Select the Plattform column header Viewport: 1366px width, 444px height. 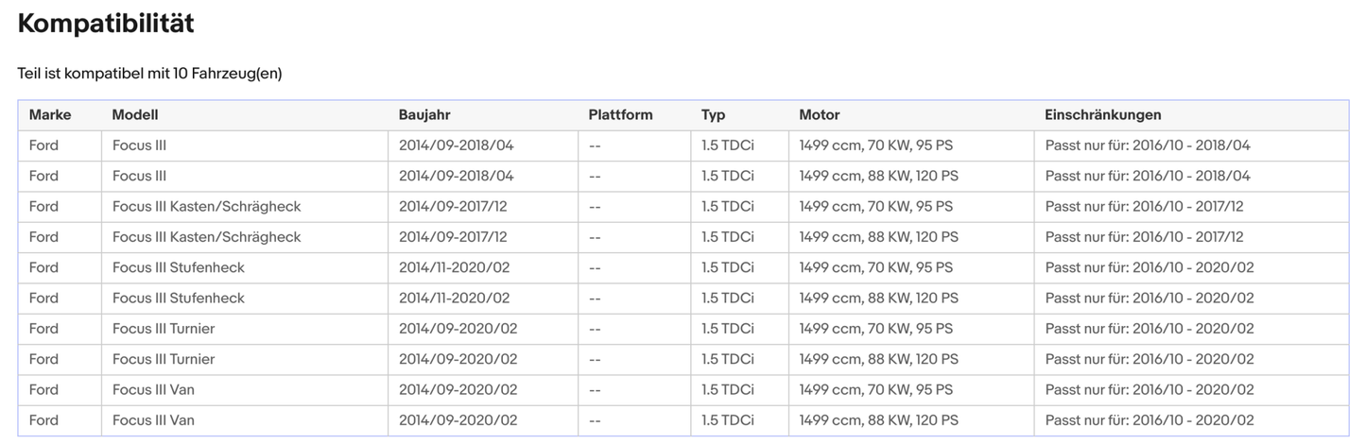coord(620,115)
